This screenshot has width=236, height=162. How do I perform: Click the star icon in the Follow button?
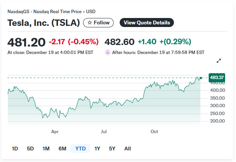(90, 22)
